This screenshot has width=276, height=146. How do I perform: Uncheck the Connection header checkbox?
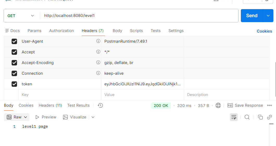(14, 73)
